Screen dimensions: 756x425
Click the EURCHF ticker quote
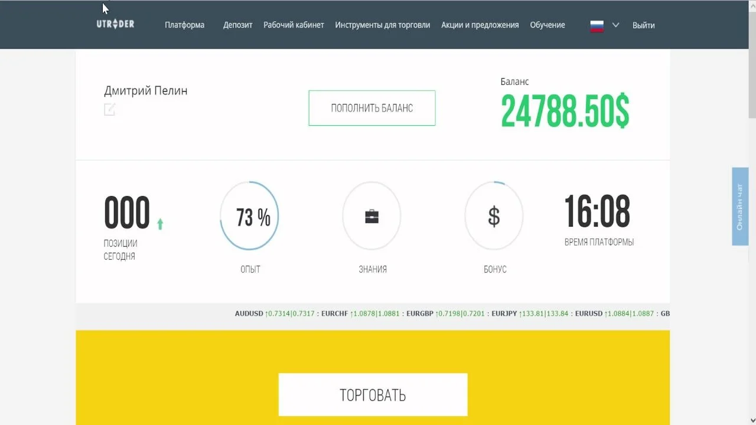[360, 314]
